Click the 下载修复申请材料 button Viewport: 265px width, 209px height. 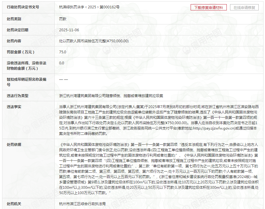(209, 7)
